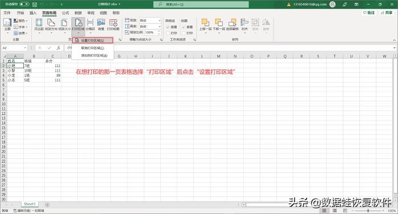This screenshot has height=214, width=398.
Task: Click the 打印标题 (Print Titles) button
Action: click(113, 24)
